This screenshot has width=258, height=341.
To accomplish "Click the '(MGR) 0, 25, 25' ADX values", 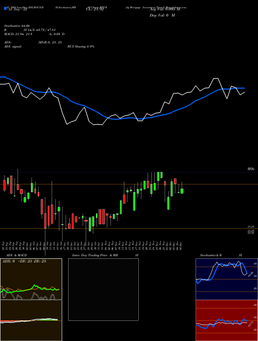I will [x=50, y=42].
